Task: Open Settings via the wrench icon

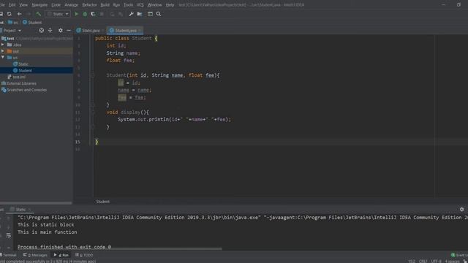Action: point(131,14)
